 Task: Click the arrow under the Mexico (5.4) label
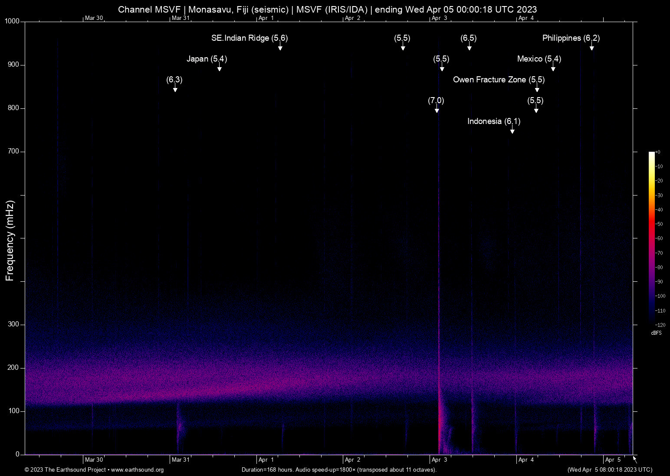click(x=553, y=68)
